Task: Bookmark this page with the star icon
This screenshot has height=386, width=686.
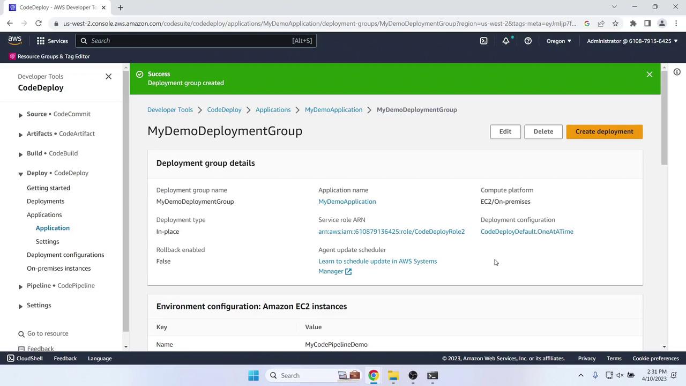Action: point(615,24)
